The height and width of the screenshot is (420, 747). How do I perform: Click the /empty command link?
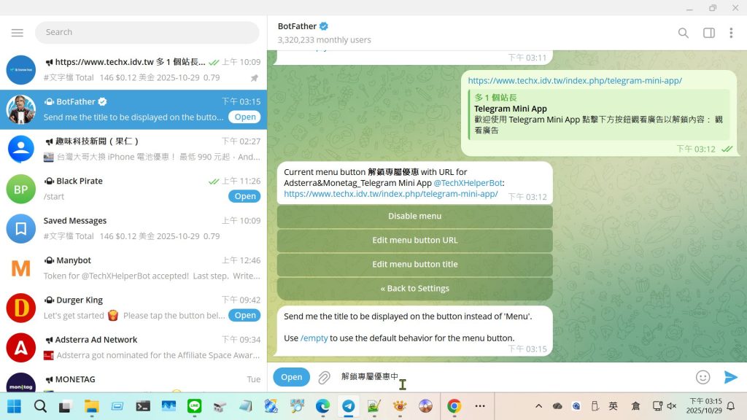(x=314, y=338)
